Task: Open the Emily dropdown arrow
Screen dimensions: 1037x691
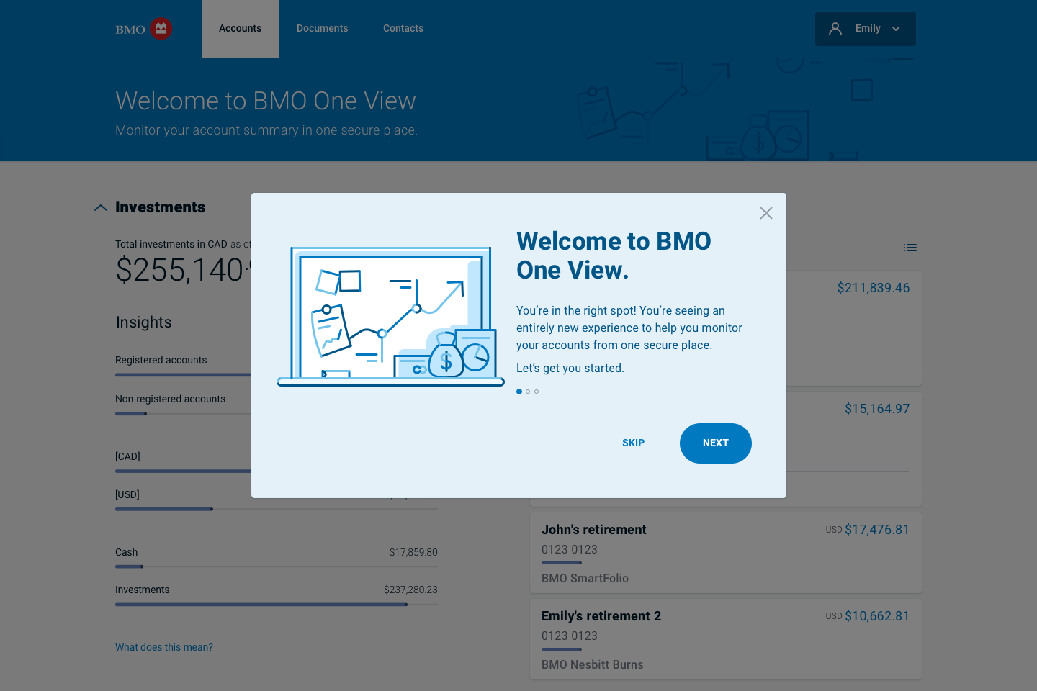Action: (x=896, y=29)
